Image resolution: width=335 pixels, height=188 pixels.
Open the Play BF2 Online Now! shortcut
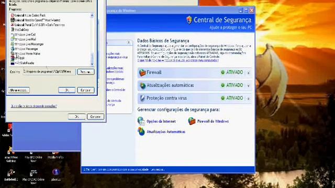click(x=33, y=157)
